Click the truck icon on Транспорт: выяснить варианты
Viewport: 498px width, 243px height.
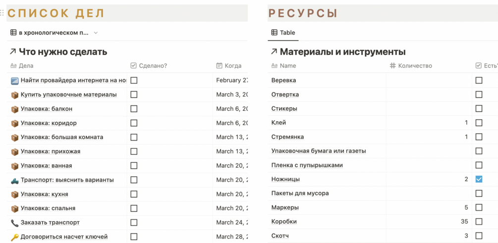pyautogui.click(x=14, y=180)
